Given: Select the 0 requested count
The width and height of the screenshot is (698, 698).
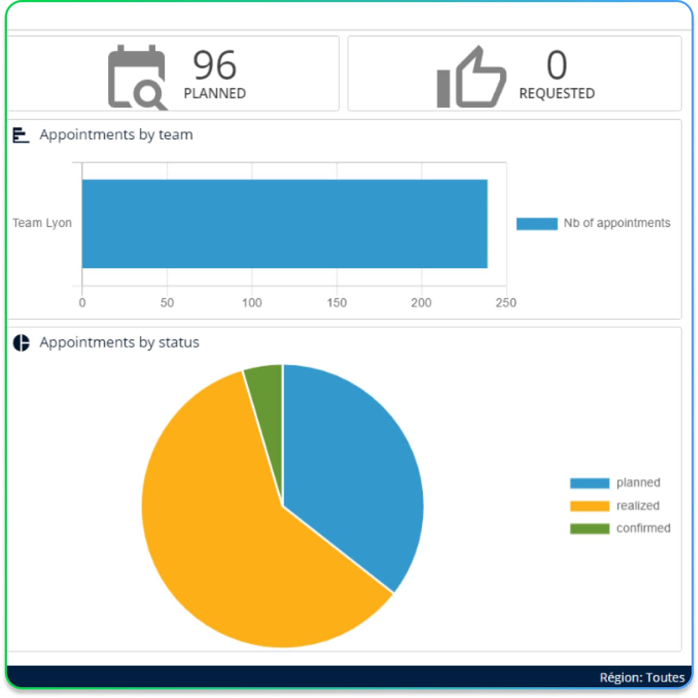Looking at the screenshot, I should [x=557, y=65].
